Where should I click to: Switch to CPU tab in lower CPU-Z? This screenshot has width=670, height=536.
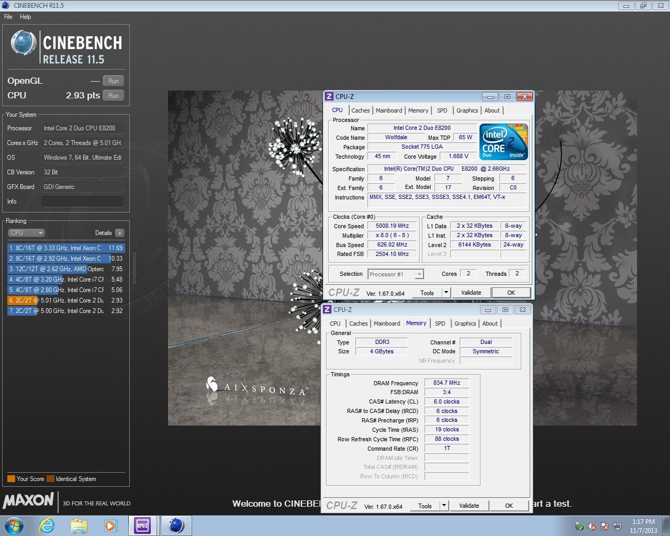pos(336,323)
